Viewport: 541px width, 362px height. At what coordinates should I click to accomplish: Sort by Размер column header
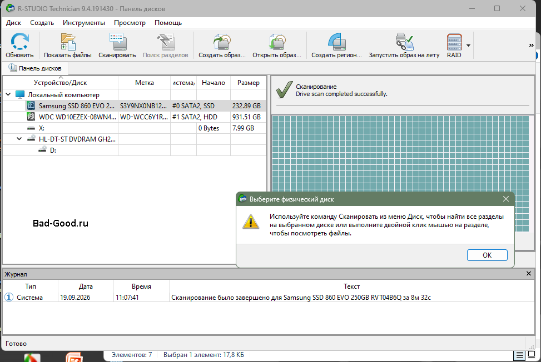(248, 83)
